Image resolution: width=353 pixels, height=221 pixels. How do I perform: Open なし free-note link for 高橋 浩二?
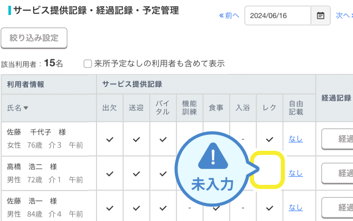[296, 173]
